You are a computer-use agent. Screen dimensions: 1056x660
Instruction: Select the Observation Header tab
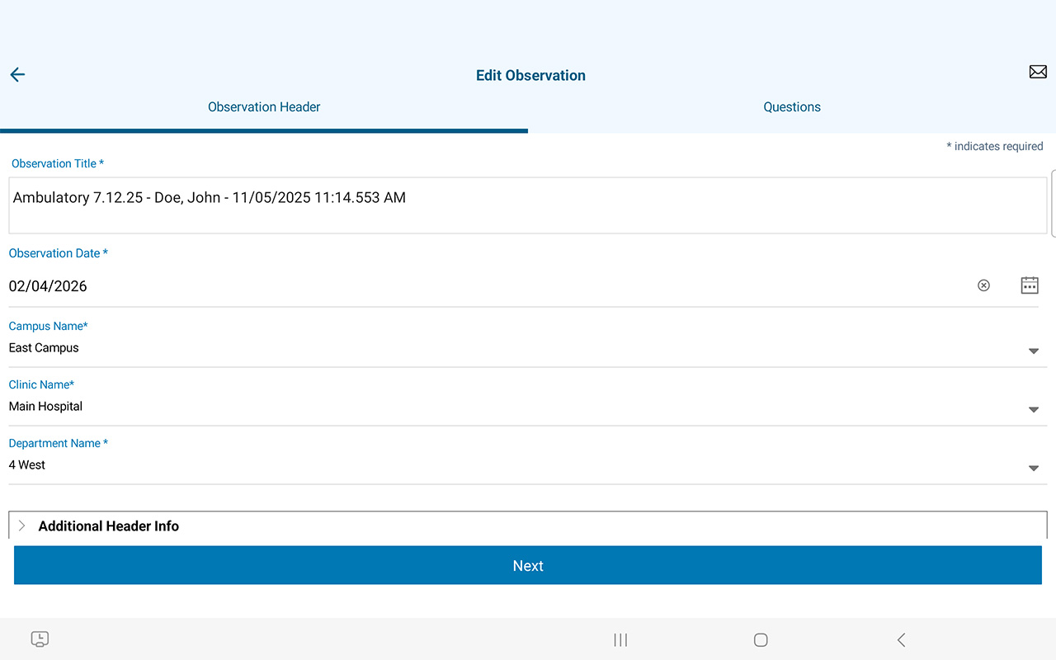pyautogui.click(x=264, y=107)
